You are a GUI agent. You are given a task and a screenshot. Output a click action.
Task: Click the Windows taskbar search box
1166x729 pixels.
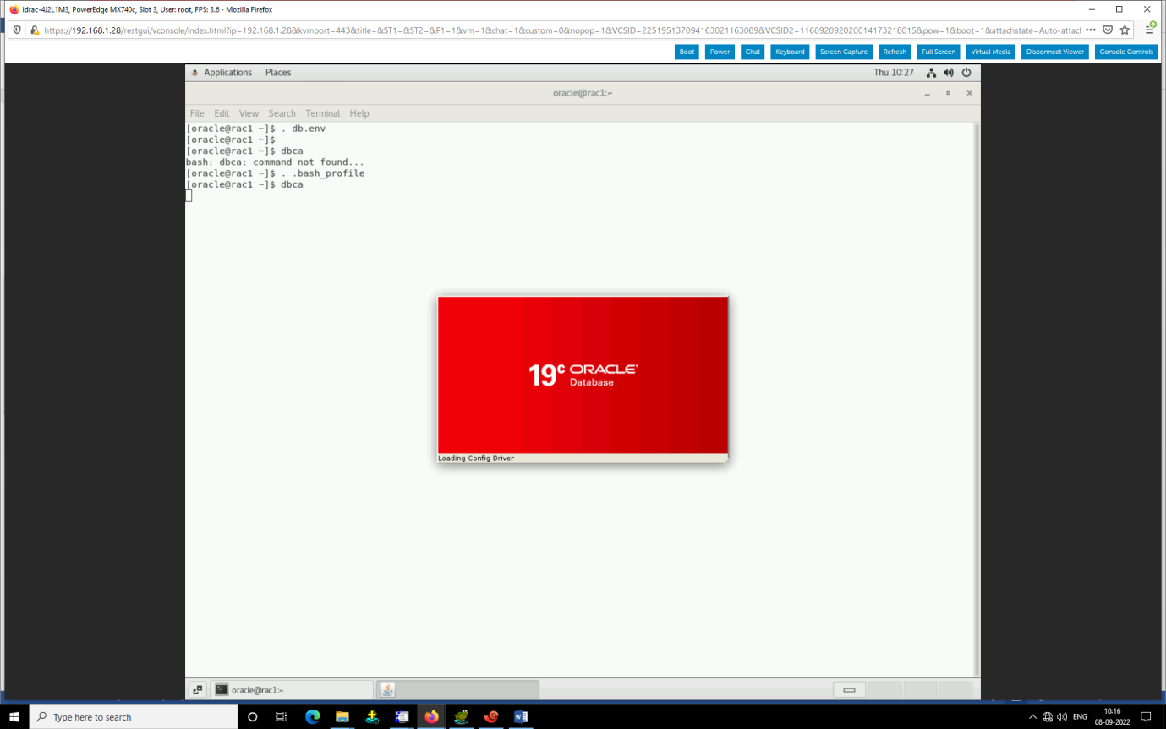pyautogui.click(x=134, y=716)
